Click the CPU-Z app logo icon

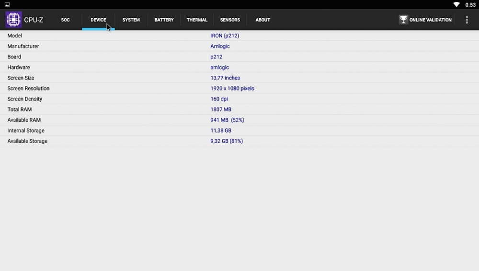coord(13,20)
